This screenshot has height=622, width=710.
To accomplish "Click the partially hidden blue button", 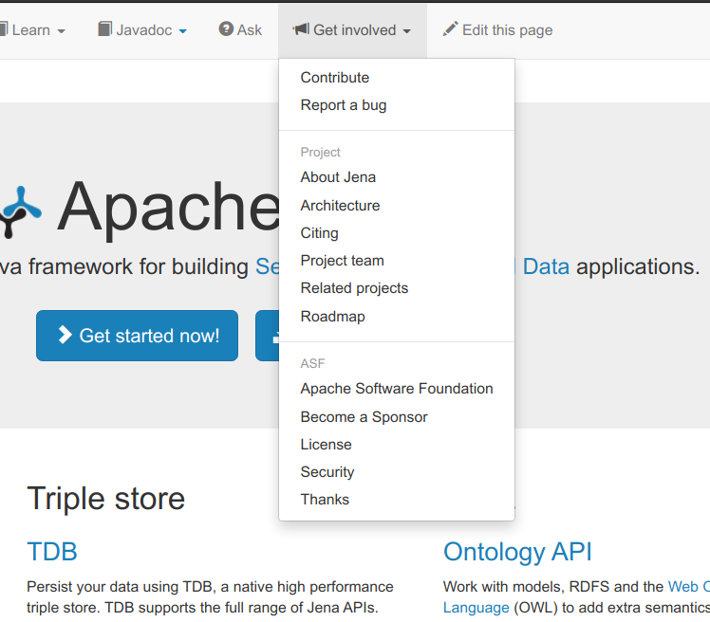I will (267, 336).
